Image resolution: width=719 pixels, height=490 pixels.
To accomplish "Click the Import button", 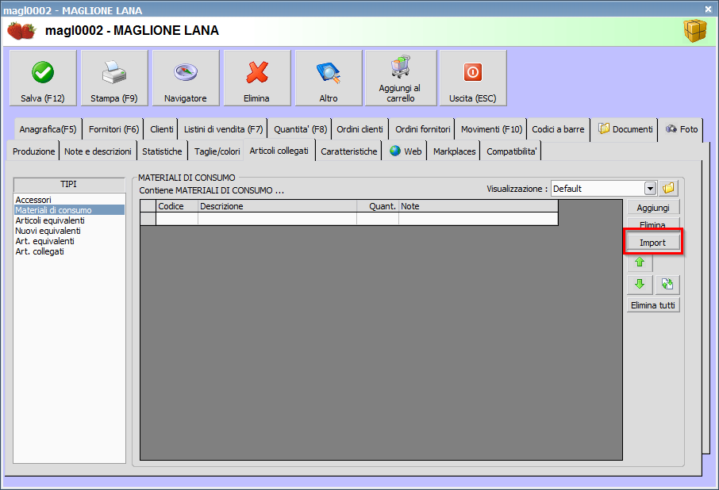I will tap(653, 243).
